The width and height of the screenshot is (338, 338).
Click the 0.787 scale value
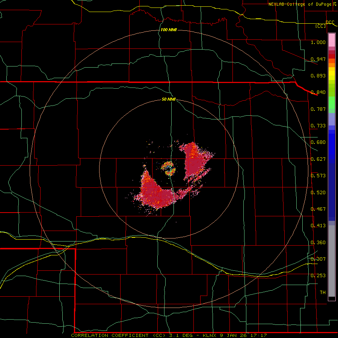[x=318, y=109]
